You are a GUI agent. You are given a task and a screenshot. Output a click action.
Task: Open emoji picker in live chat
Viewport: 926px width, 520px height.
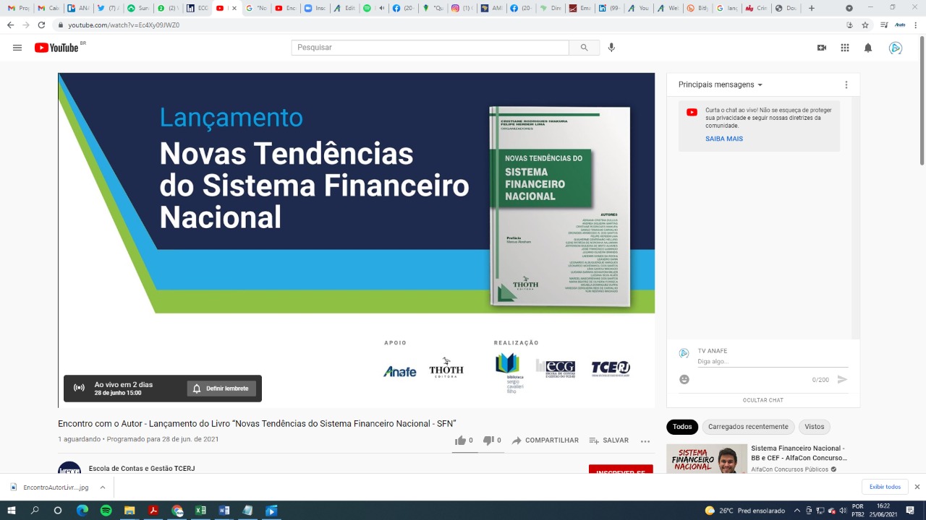[x=684, y=379]
